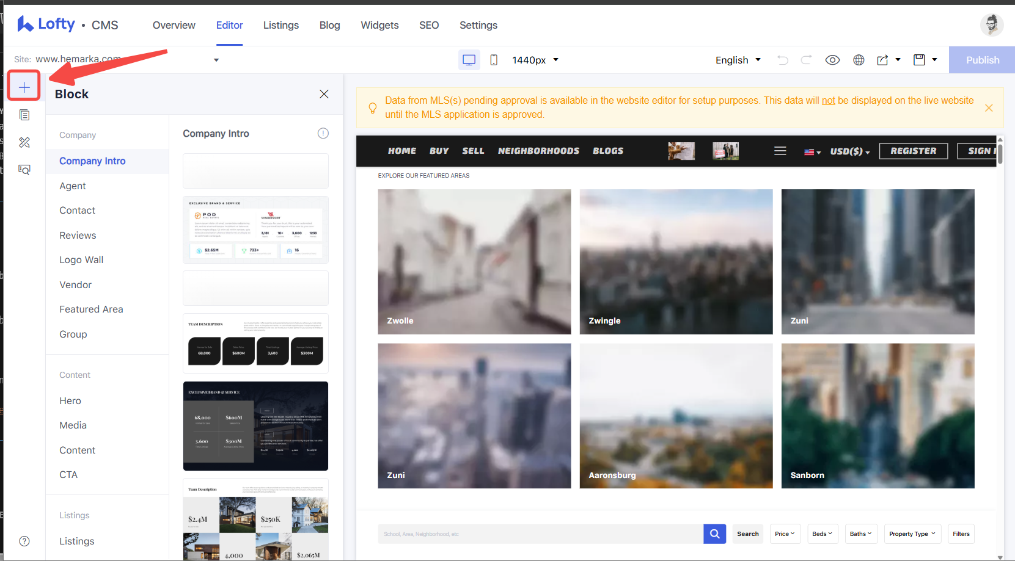Click the globe domain icon
This screenshot has width=1015, height=561.
(859, 60)
